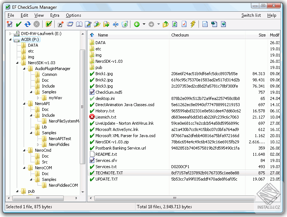Screen dimensions: 287x217
Task: Collapse the ACER (P:) drive node
Action: click(10, 39)
